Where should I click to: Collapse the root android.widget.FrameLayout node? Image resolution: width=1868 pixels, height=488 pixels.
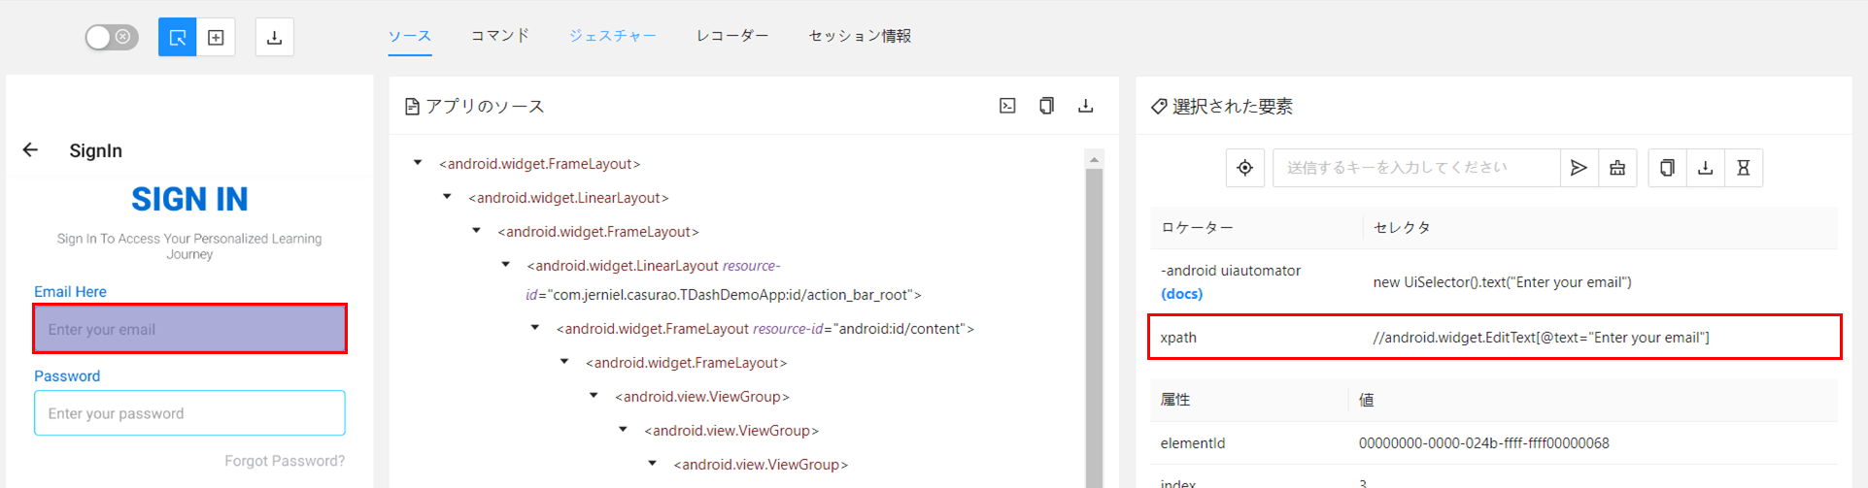coord(418,163)
